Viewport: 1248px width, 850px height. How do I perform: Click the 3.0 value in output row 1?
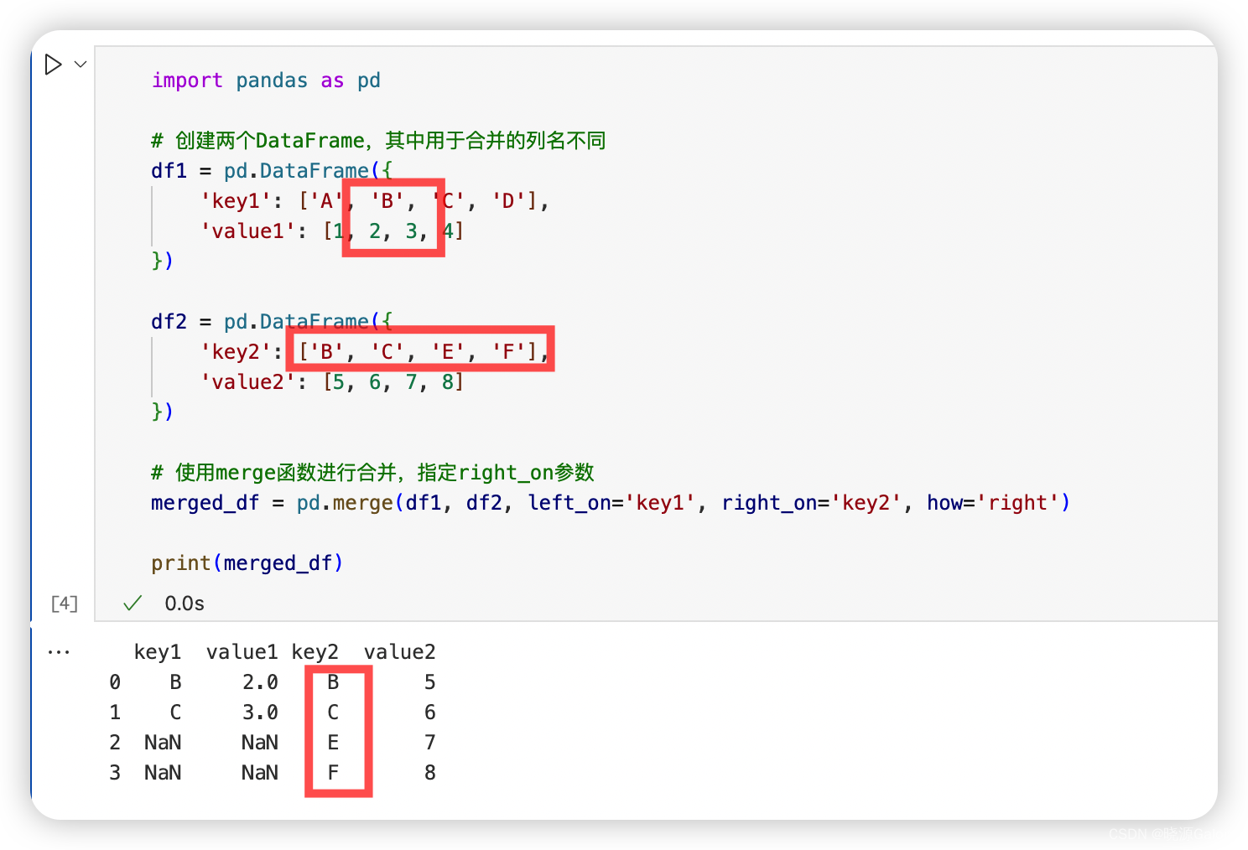[x=260, y=713]
